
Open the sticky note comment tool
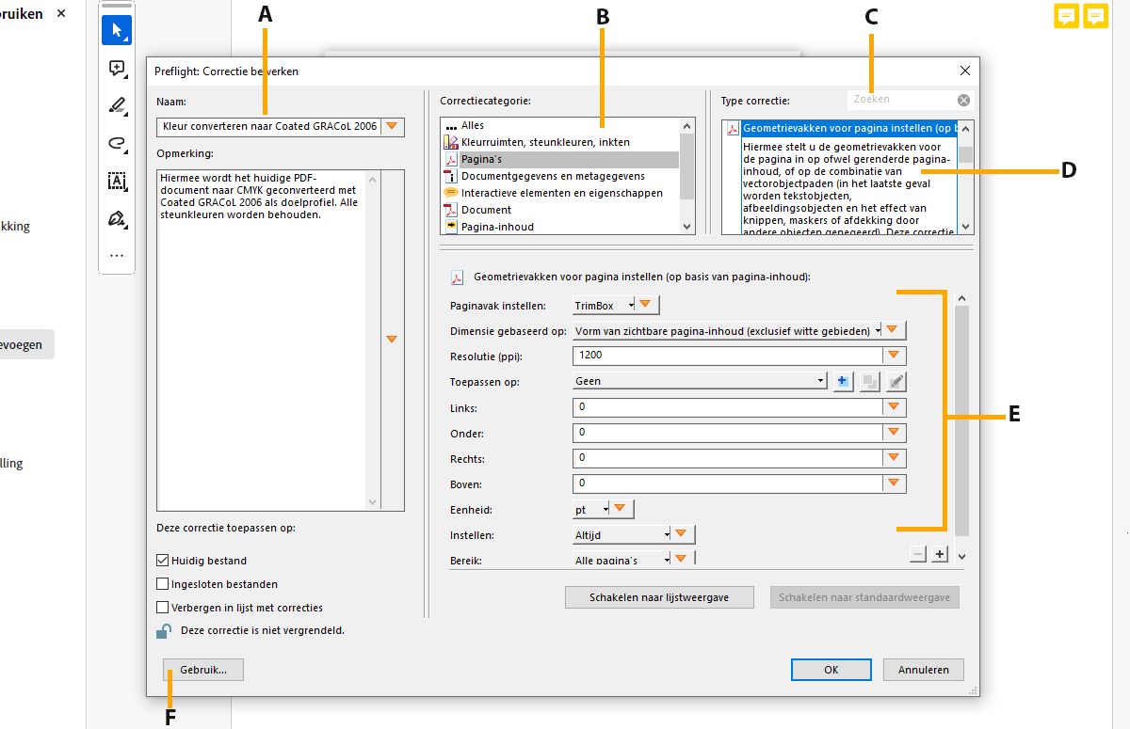coord(115,68)
